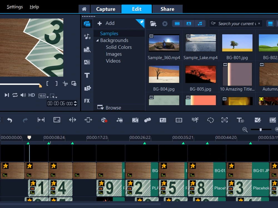
Task: Go to the Home tab icon
Action: click(84, 9)
